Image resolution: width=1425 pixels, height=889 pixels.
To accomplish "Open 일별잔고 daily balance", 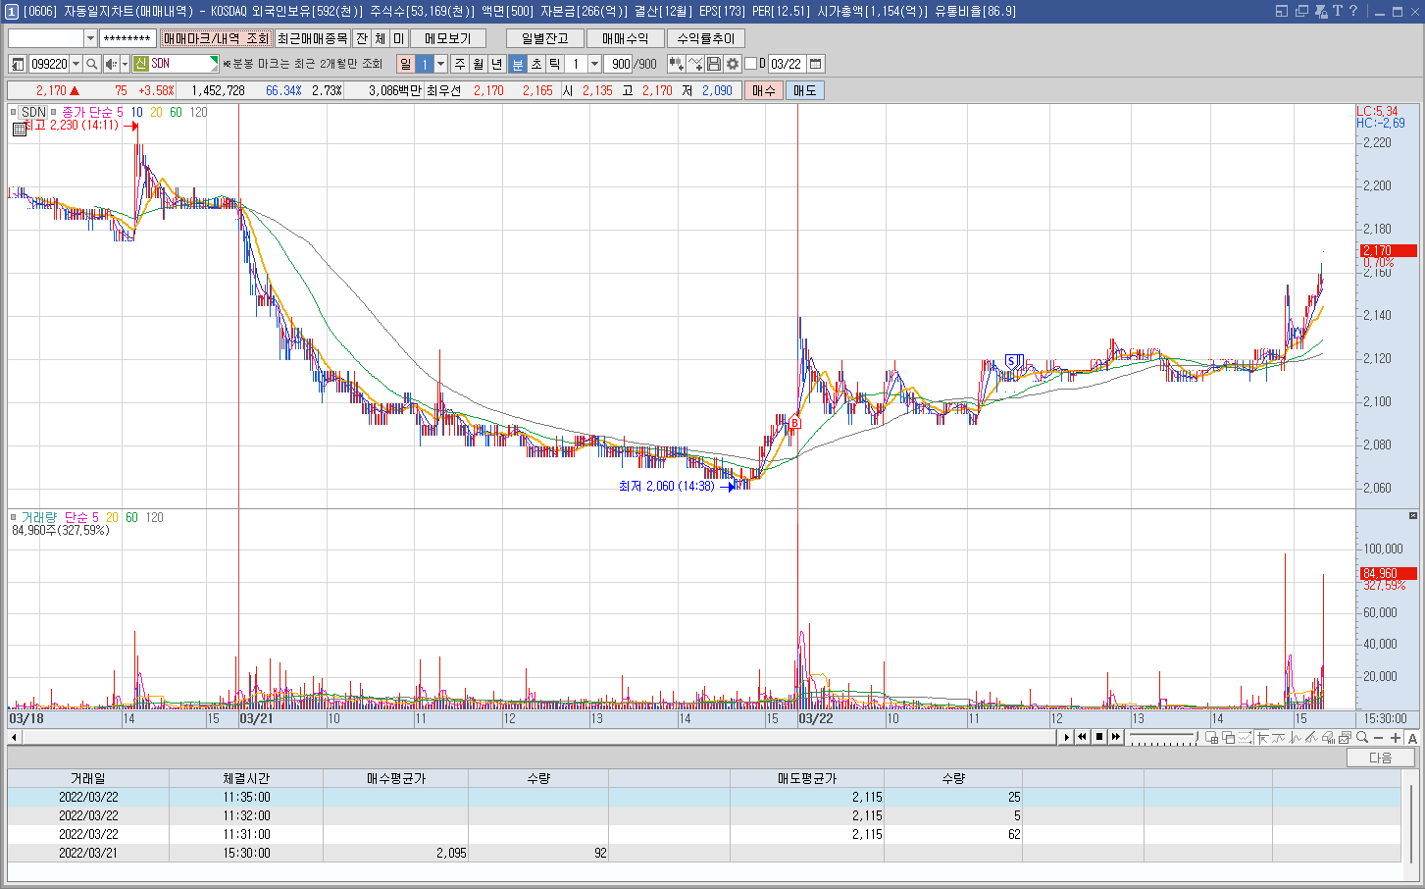I will click(545, 38).
